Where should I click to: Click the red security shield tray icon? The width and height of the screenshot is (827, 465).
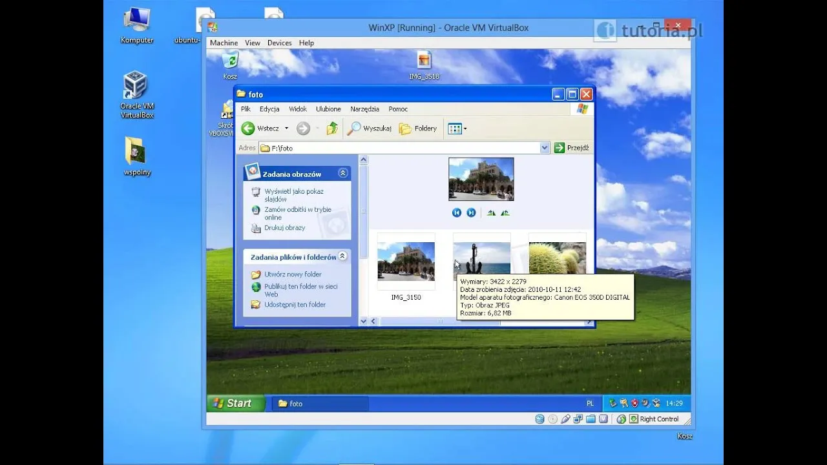(635, 403)
